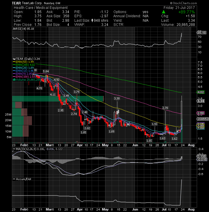The image size is (209, 212).
Task: Click the SCTR label
Action: click(119, 25)
